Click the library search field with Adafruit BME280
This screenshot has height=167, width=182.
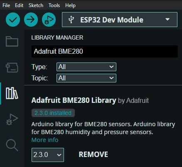(105, 51)
